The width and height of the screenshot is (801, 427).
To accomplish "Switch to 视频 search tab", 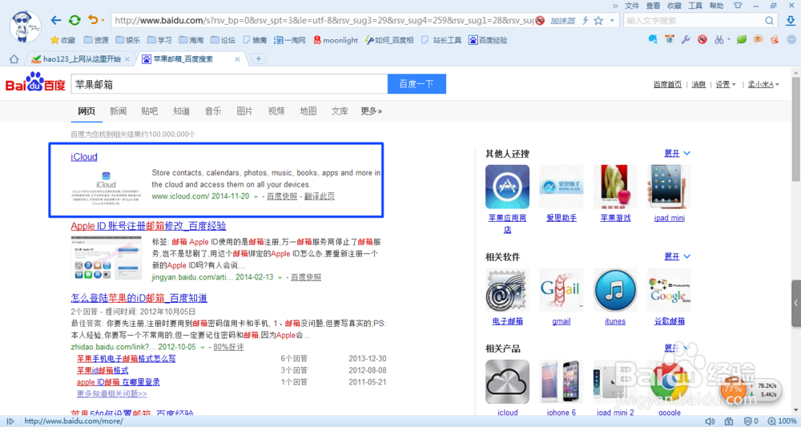I will coord(276,111).
